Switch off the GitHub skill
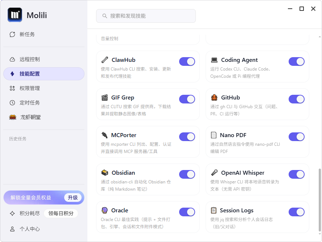The height and width of the screenshot is (242, 322). pyautogui.click(x=297, y=99)
